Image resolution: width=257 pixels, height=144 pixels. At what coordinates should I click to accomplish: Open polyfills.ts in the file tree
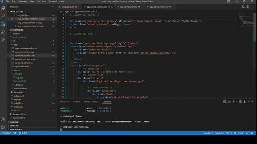point(18,103)
